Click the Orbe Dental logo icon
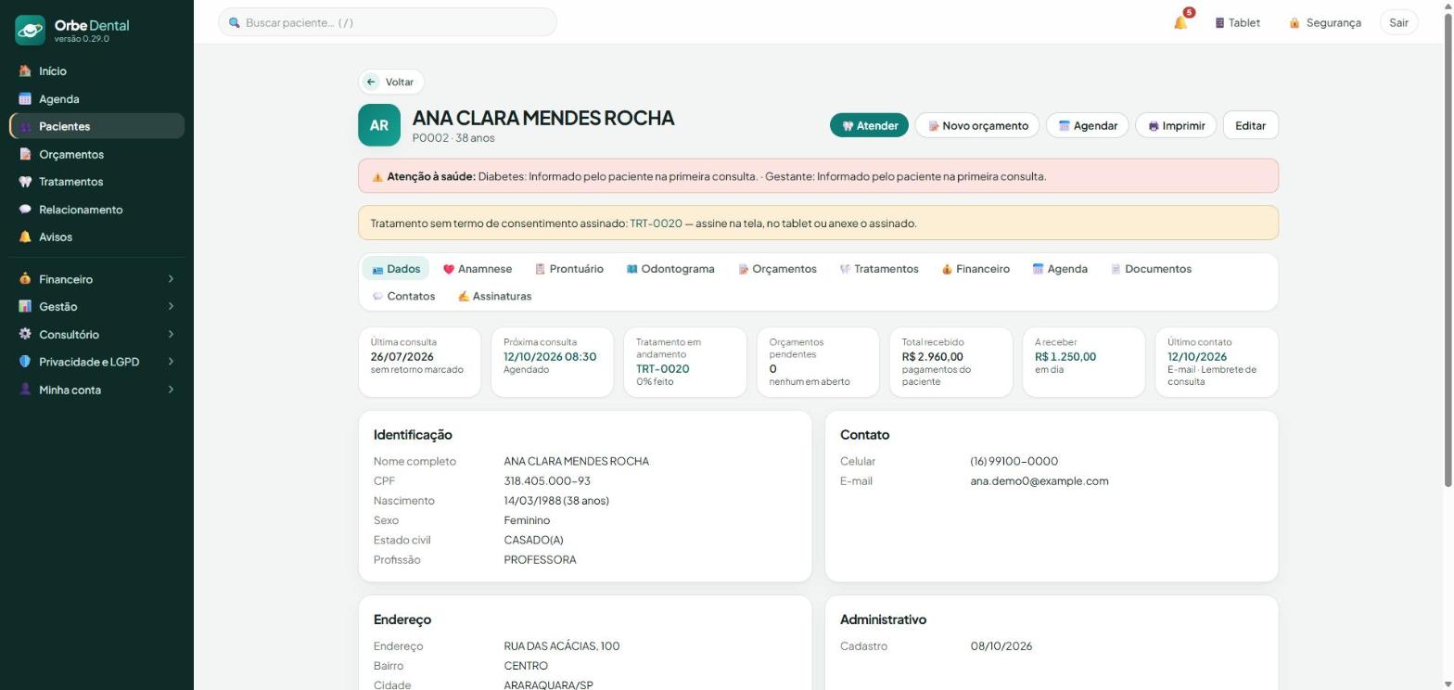Viewport: 1454px width, 690px height. coord(30,30)
